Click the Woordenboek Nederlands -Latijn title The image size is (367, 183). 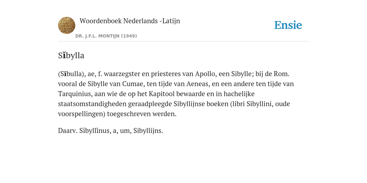130,21
